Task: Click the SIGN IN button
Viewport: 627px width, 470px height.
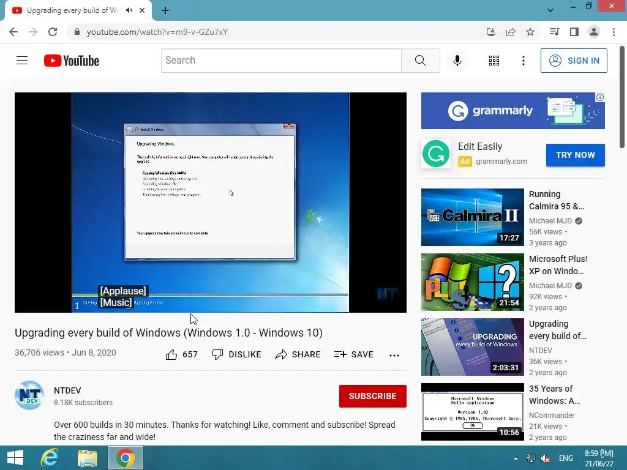Action: 573,61
